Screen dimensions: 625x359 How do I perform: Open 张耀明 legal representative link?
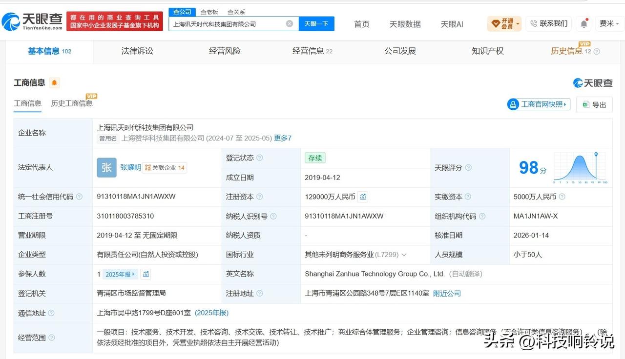(130, 167)
